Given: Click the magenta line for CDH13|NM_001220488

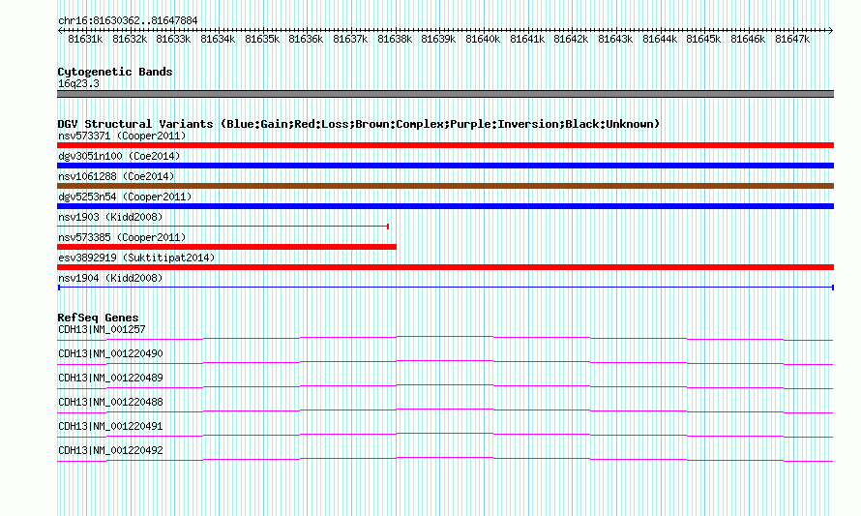Looking at the screenshot, I should click(445, 410).
